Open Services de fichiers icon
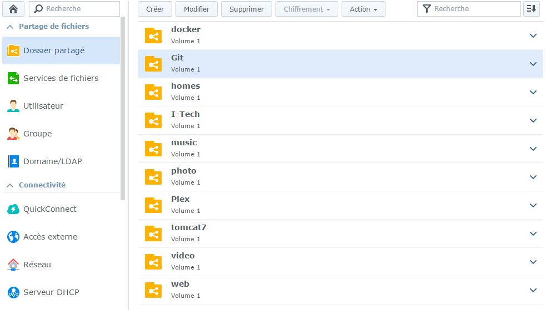 pos(13,78)
